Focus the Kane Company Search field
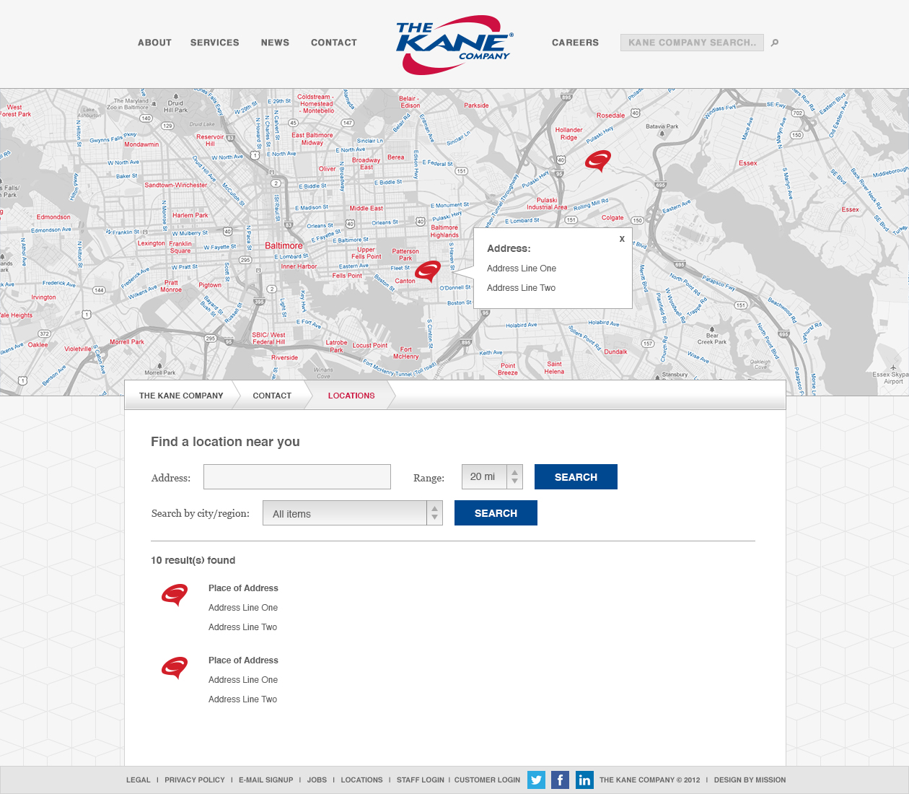The width and height of the screenshot is (909, 794). tap(692, 43)
